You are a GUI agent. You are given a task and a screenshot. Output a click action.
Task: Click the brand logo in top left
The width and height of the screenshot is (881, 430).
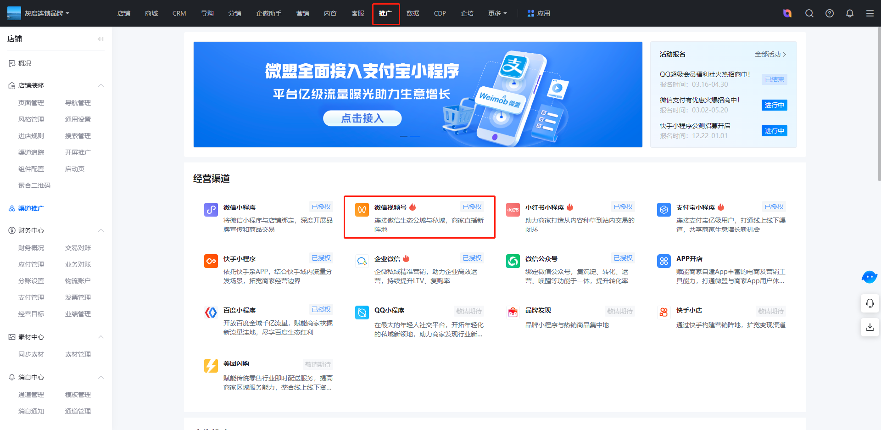point(14,13)
